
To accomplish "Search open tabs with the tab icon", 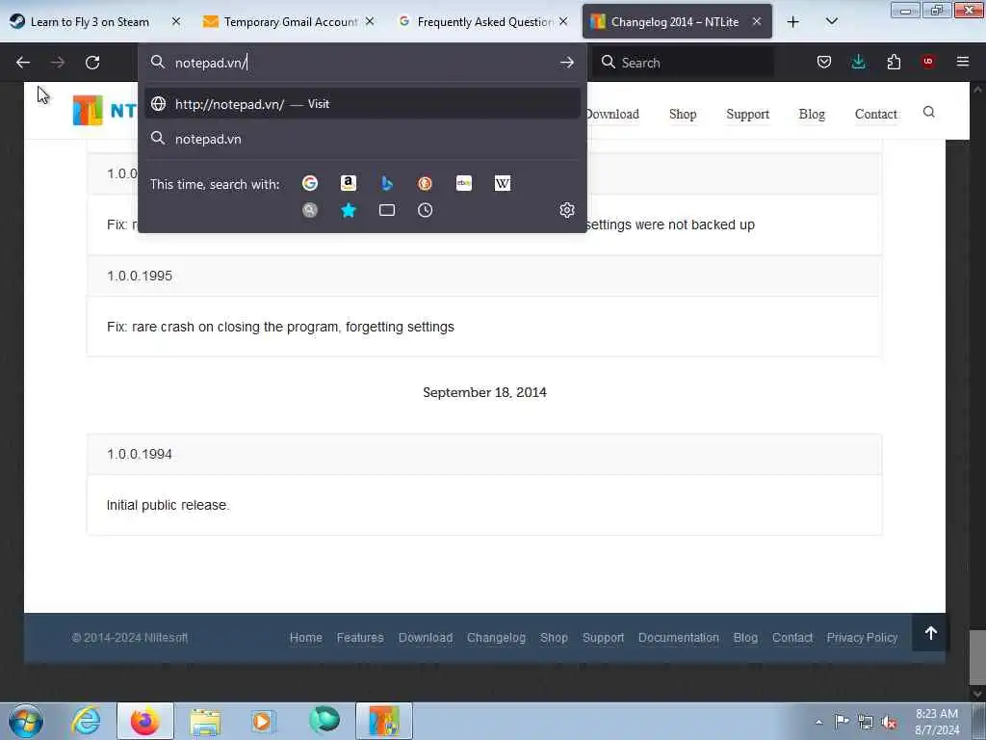I will click(387, 210).
